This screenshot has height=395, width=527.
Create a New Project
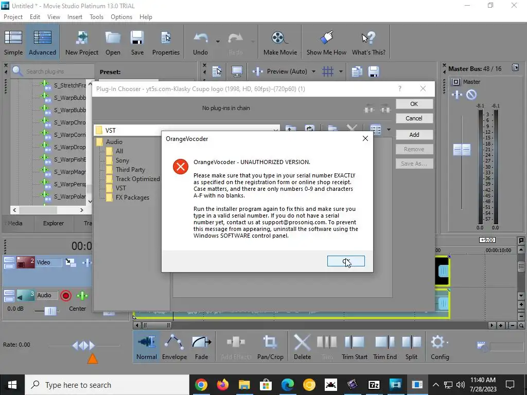click(82, 43)
